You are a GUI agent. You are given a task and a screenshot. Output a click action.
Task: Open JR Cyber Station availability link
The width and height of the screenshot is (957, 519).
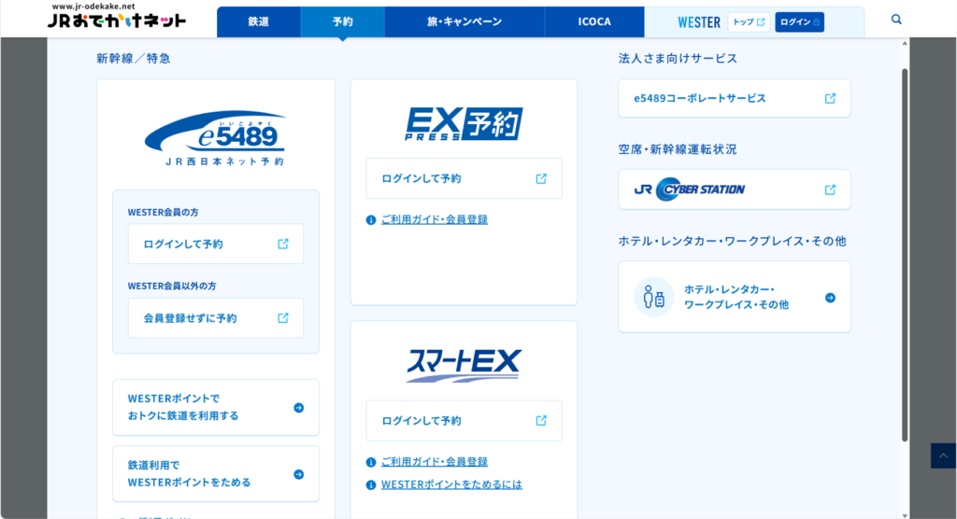(734, 189)
